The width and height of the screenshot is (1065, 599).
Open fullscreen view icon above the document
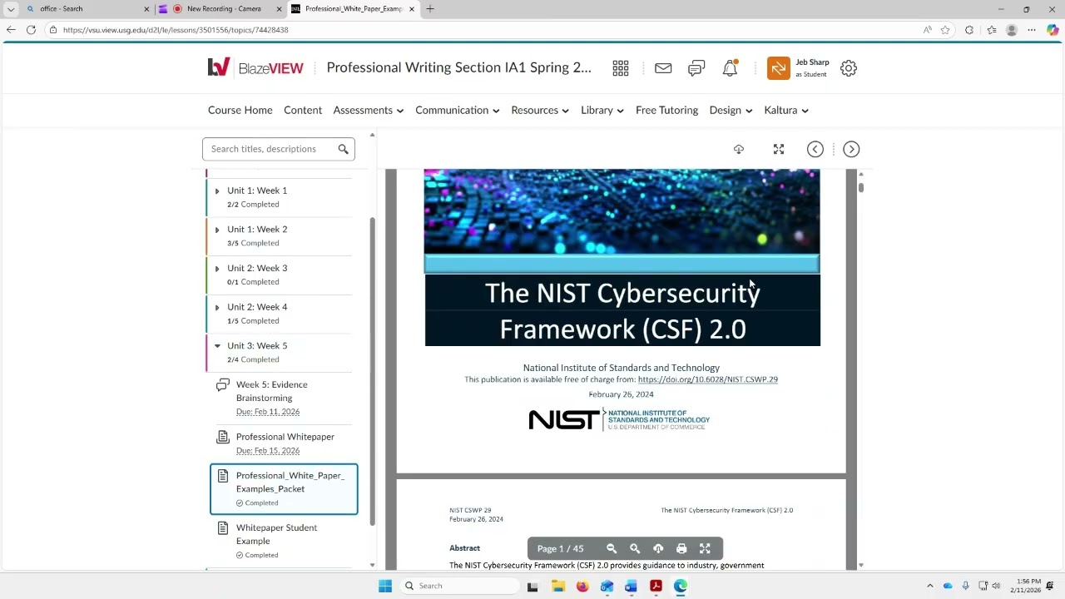[779, 149]
